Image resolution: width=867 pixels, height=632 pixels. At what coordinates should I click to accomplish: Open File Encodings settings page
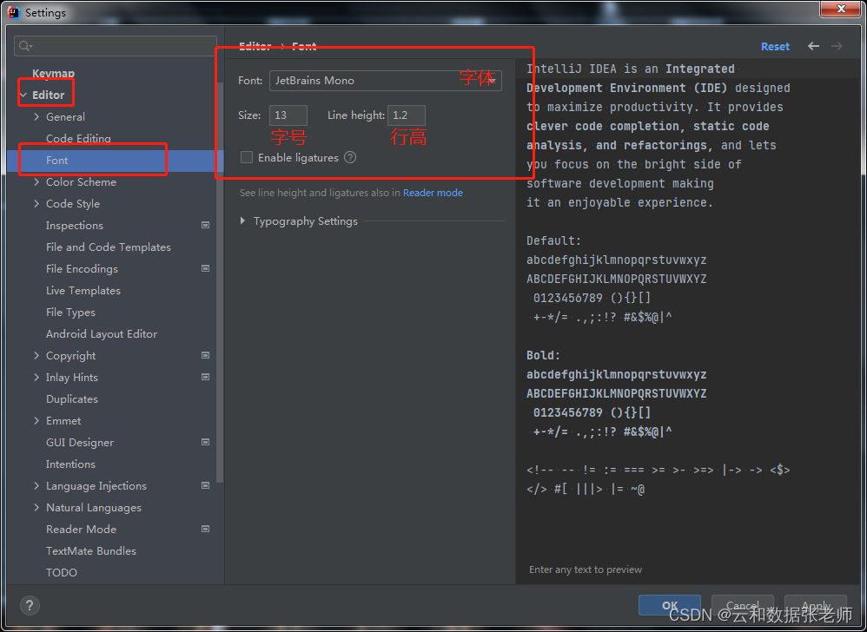[x=82, y=268]
